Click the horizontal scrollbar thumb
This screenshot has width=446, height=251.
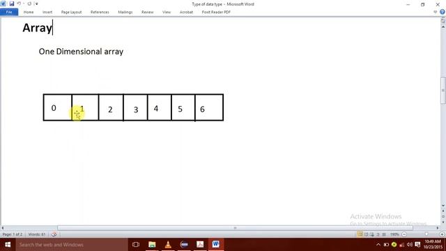pyautogui.click(x=235, y=228)
